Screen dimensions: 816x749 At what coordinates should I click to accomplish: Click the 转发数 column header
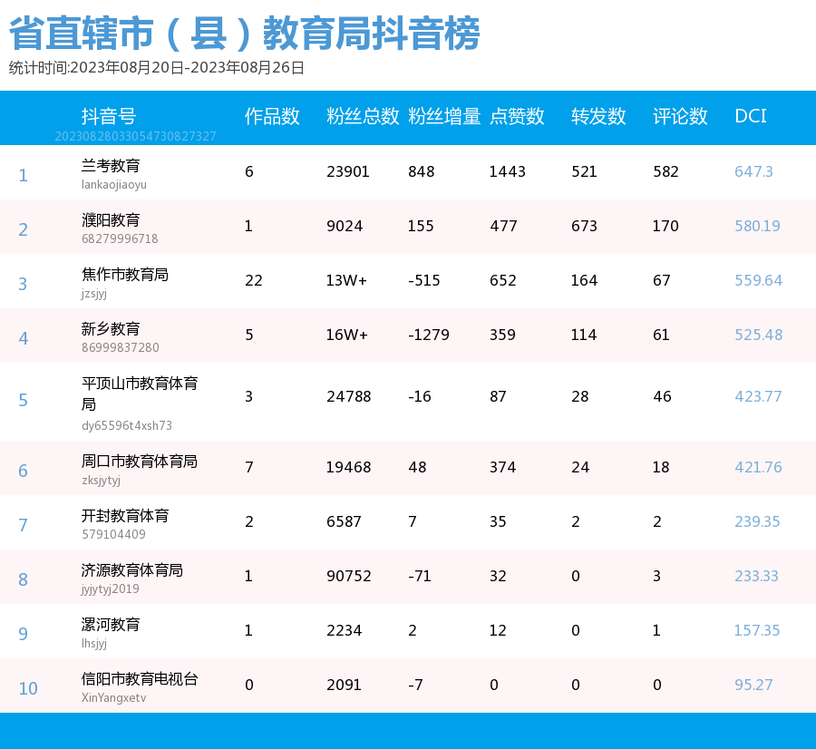[x=598, y=116]
